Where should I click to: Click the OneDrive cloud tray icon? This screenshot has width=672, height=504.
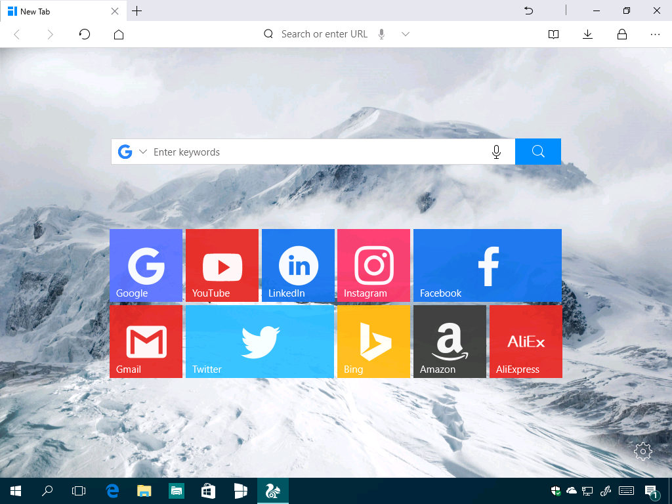coord(572,491)
